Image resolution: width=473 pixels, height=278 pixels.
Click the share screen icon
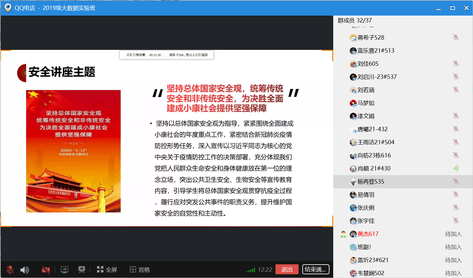click(65, 270)
